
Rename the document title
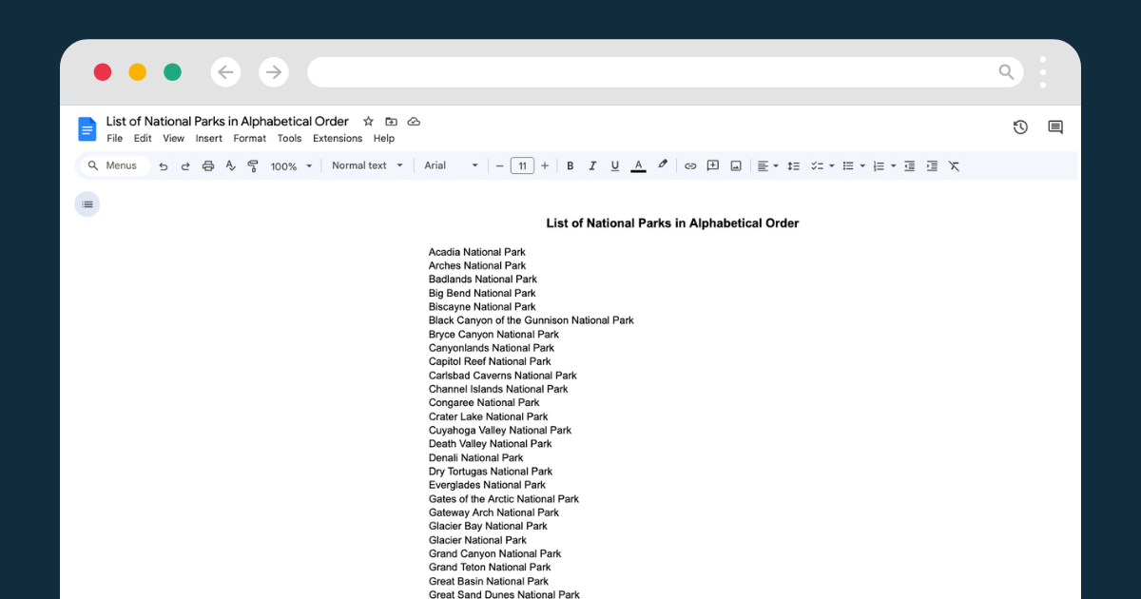[x=227, y=122]
